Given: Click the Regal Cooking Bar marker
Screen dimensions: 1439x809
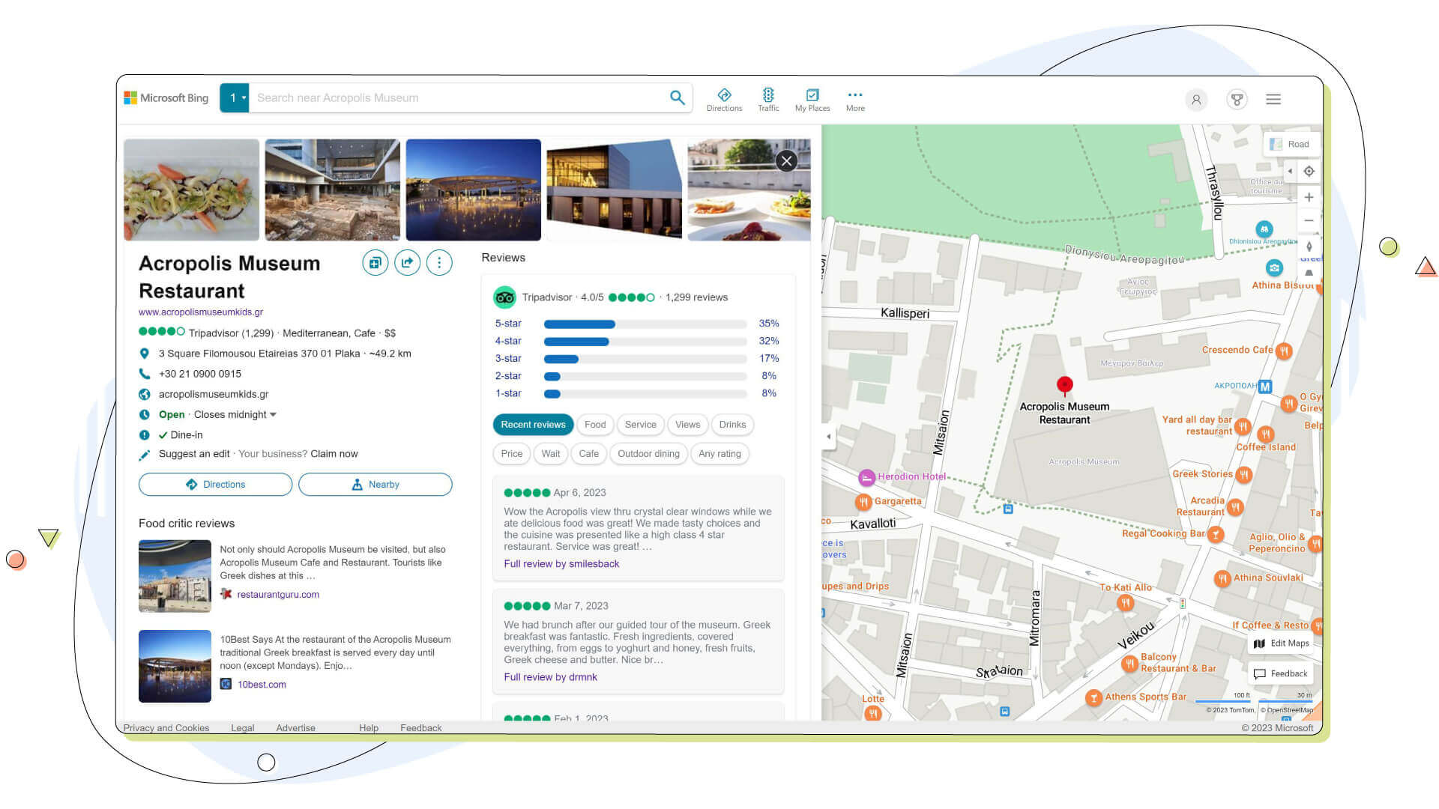Looking at the screenshot, I should click(x=1216, y=534).
